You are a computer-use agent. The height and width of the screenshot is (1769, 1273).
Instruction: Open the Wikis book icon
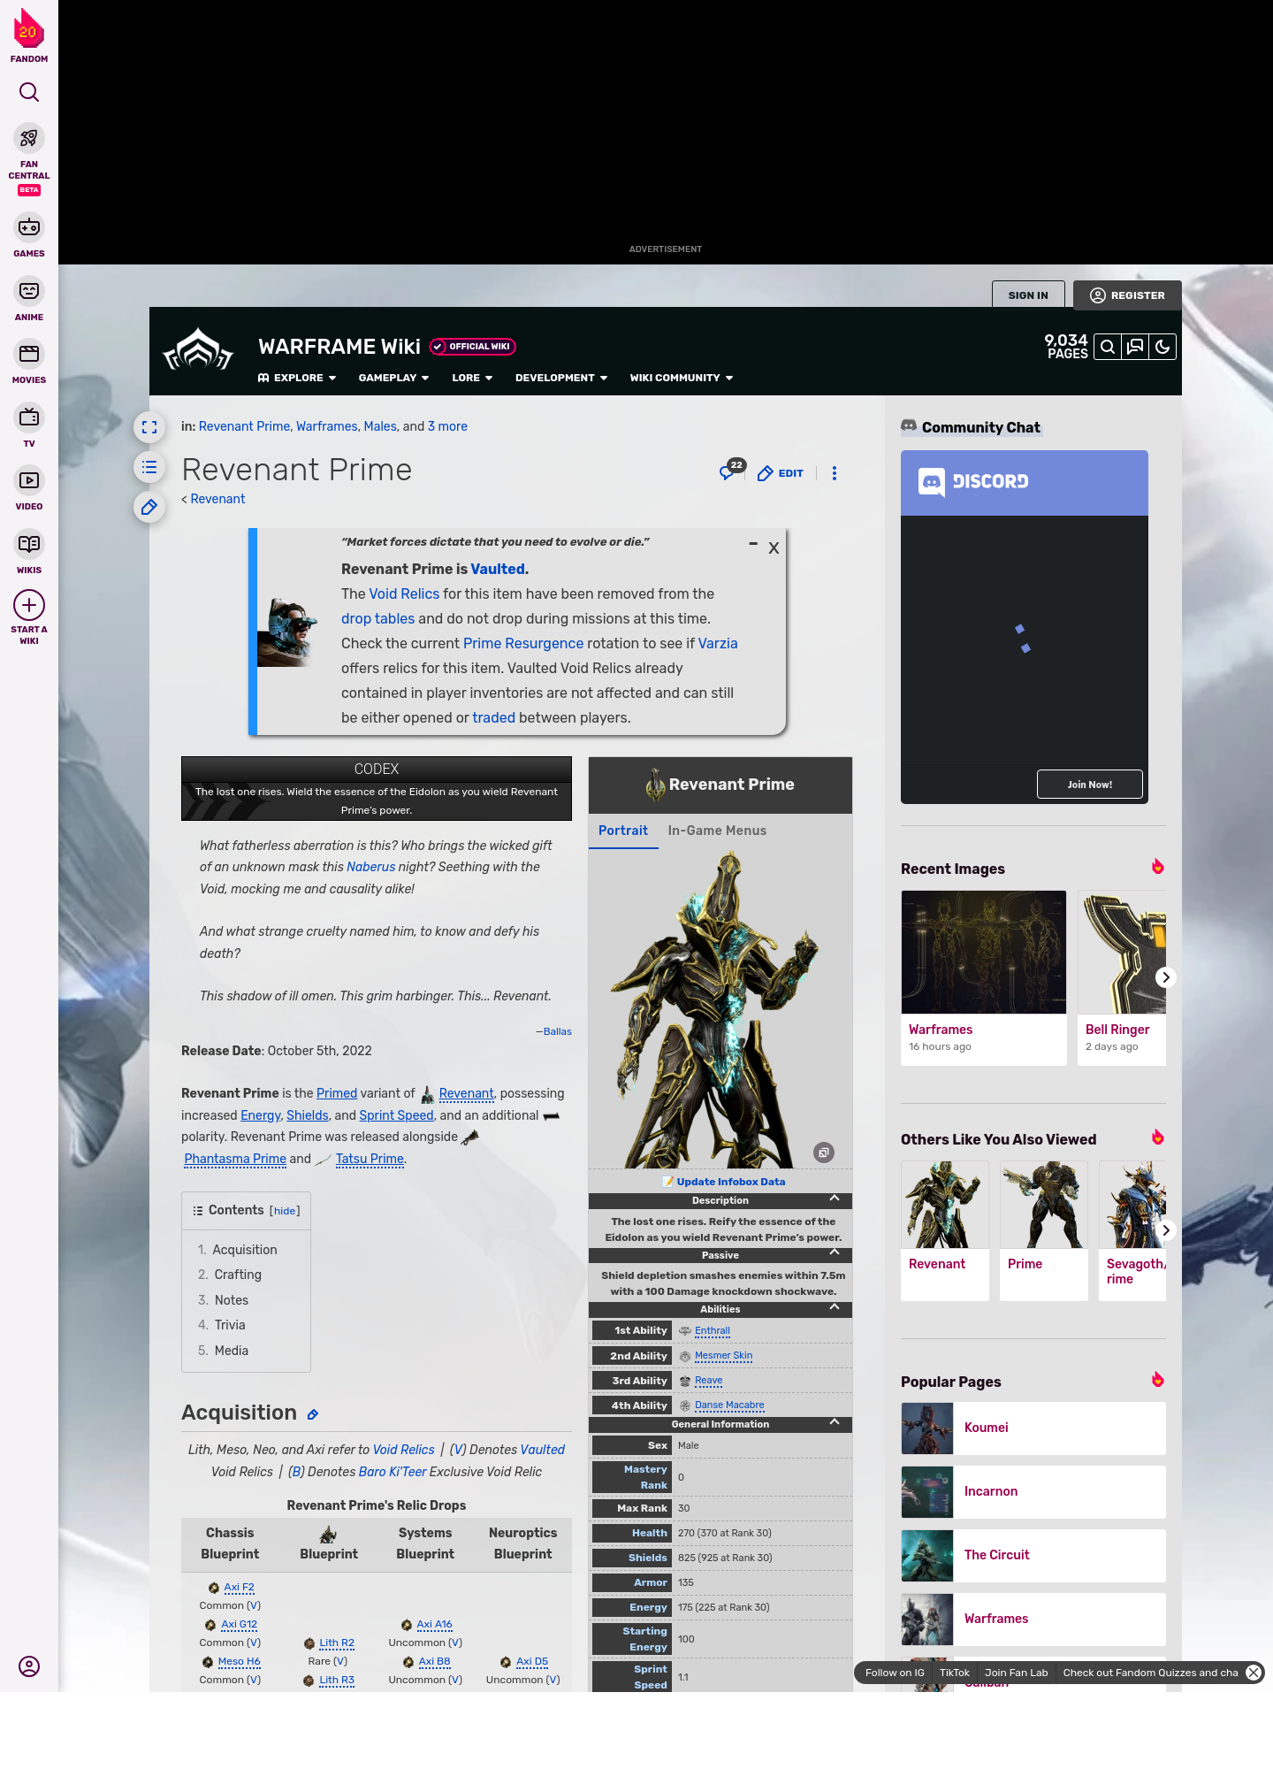(x=29, y=544)
